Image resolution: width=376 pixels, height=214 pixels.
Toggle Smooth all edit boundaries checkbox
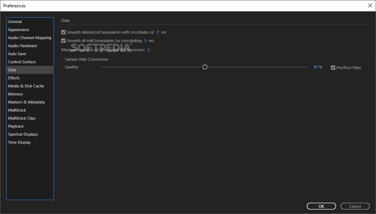point(63,41)
